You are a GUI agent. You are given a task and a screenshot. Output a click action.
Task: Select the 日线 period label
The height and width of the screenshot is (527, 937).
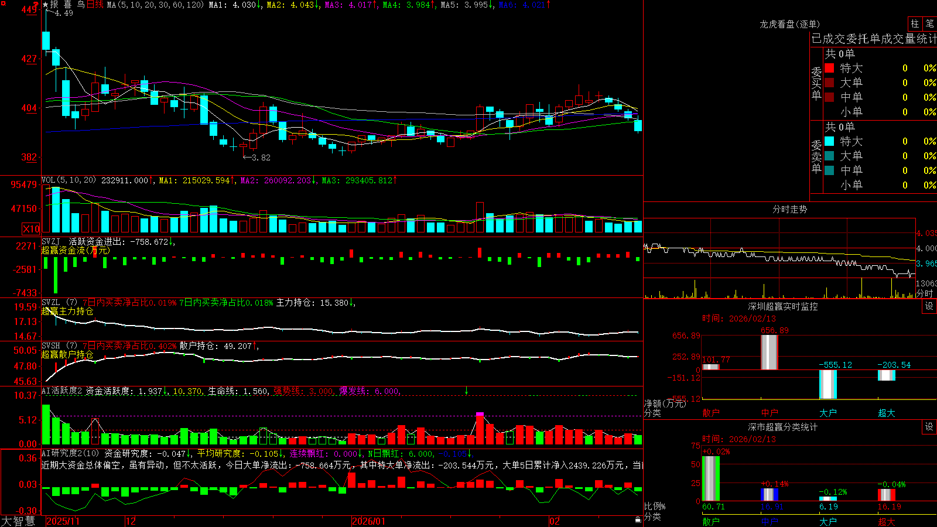pyautogui.click(x=95, y=5)
